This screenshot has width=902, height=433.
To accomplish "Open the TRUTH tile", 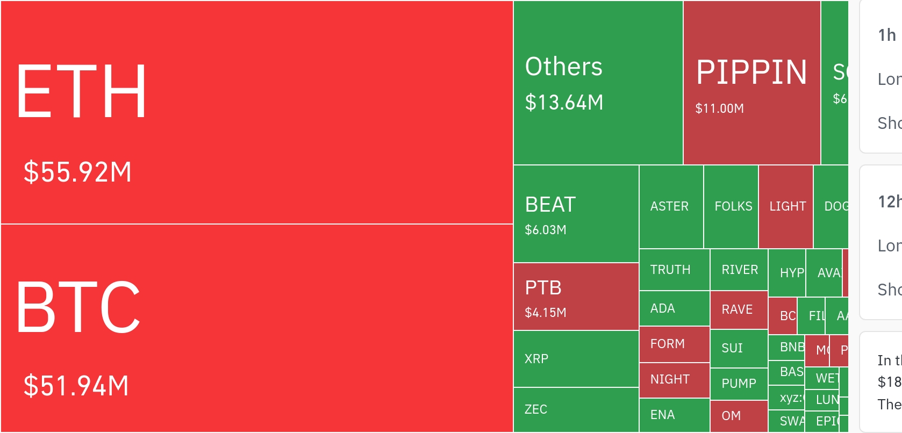I will [x=674, y=270].
